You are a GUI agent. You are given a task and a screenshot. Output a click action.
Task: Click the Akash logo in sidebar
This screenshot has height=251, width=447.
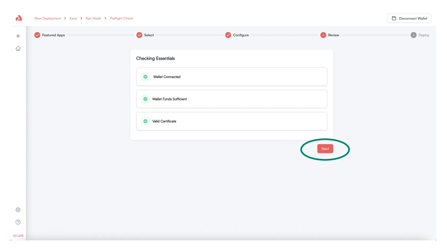point(19,18)
